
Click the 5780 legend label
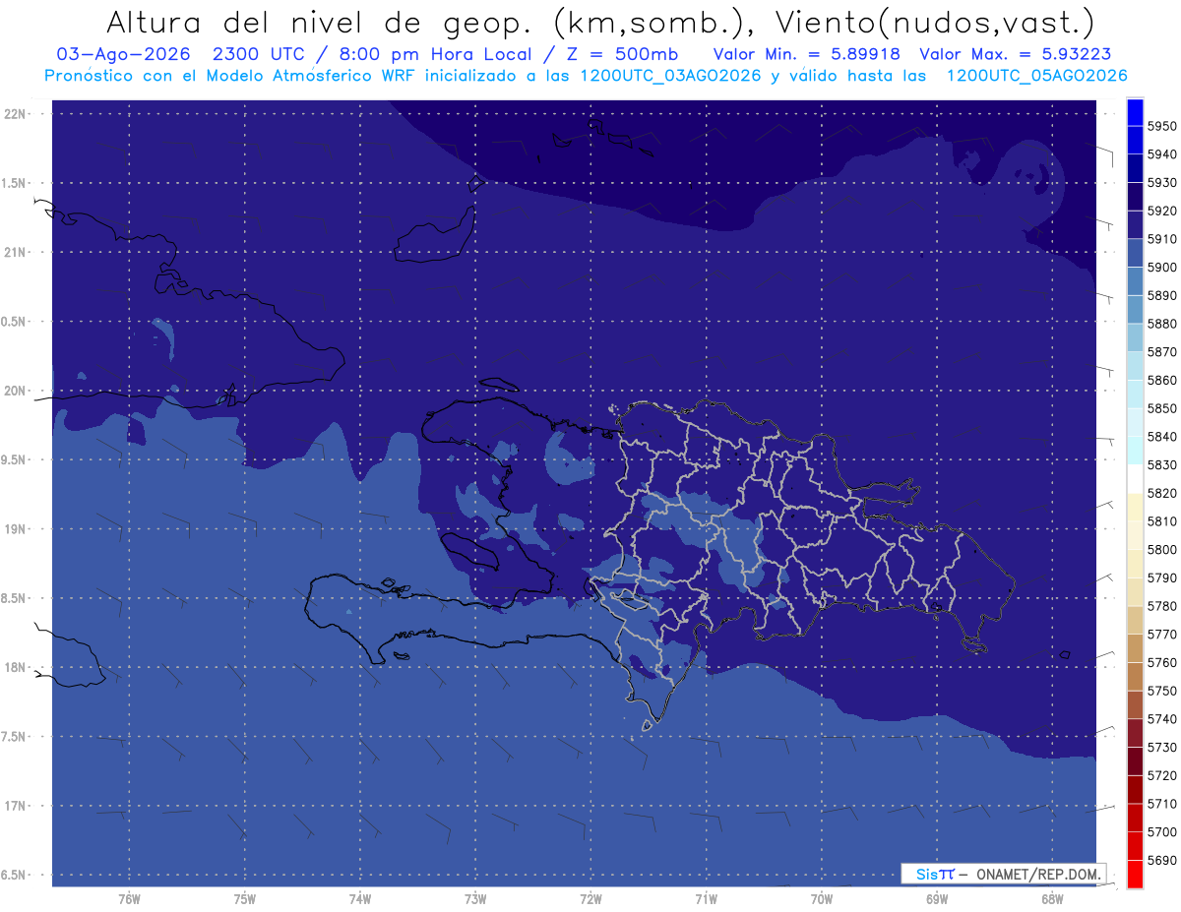[1161, 606]
